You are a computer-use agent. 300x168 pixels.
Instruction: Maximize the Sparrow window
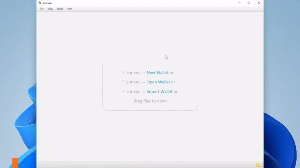pyautogui.click(x=249, y=3)
